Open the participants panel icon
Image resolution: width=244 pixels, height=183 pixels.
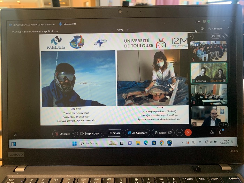point(212,132)
